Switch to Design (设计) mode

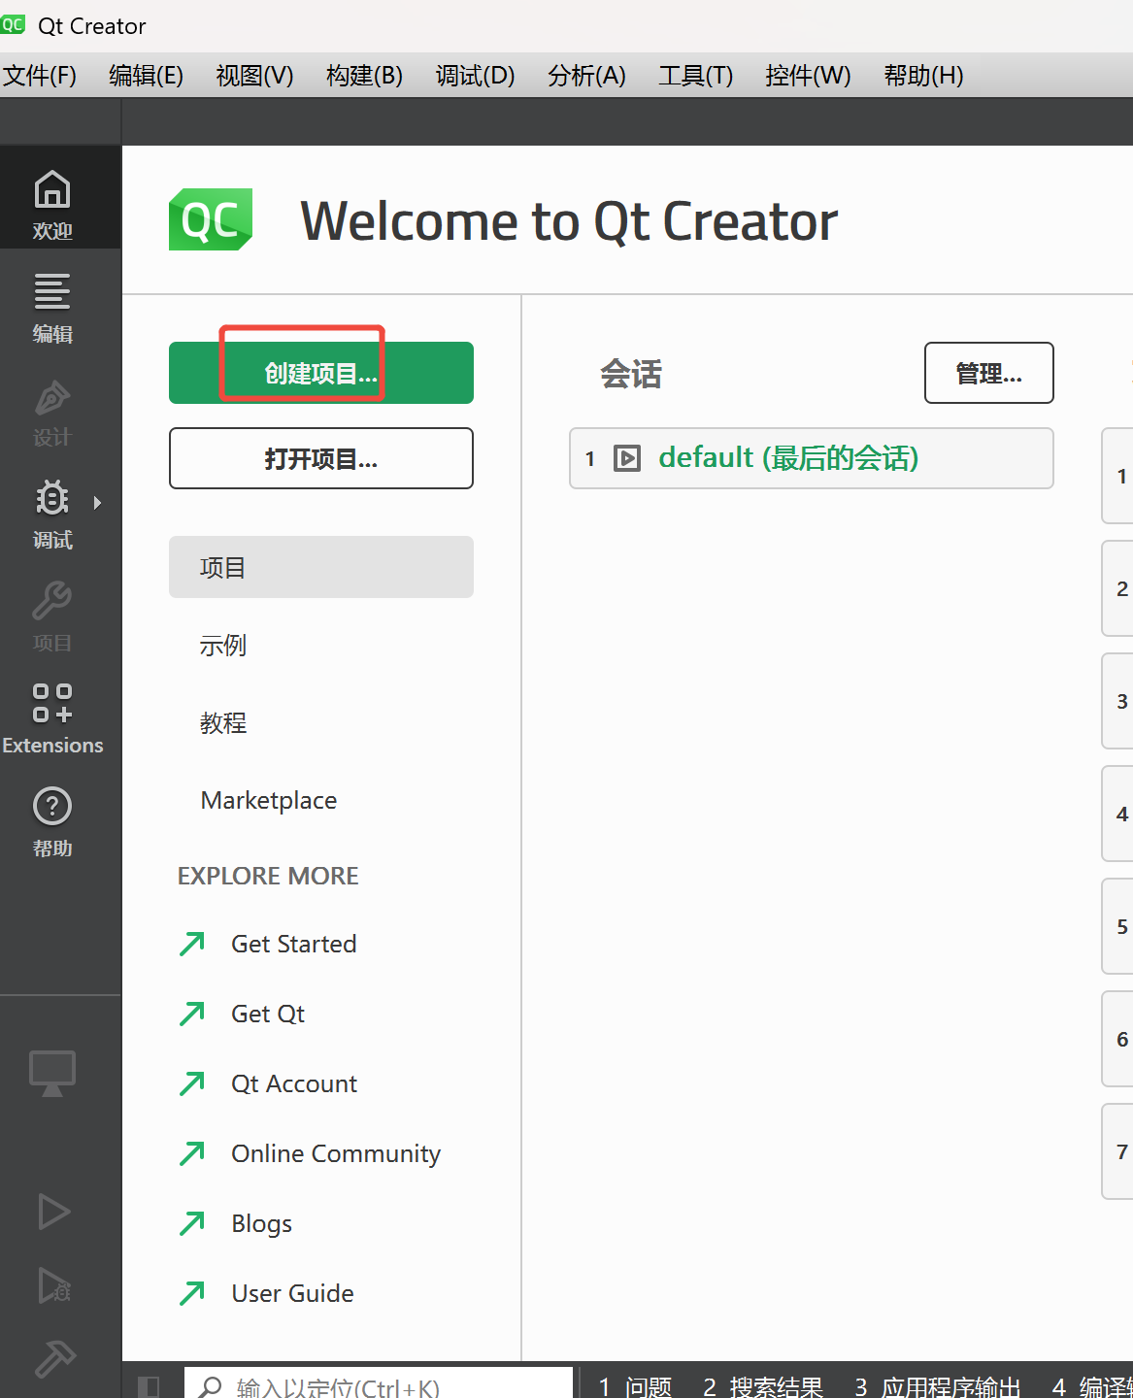pos(52,412)
